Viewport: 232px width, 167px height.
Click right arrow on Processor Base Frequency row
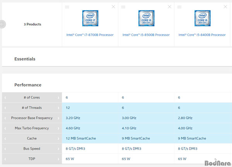[58, 118]
